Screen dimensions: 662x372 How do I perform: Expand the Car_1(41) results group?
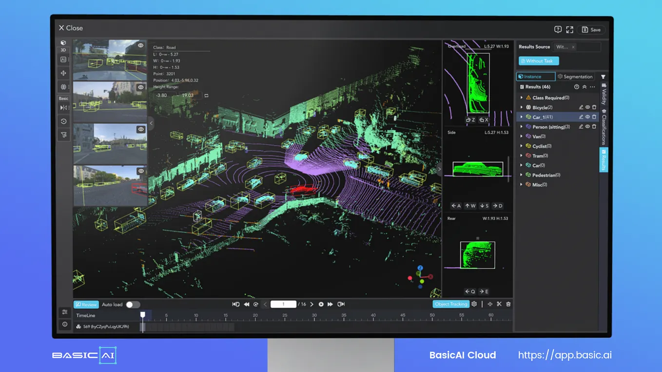[x=522, y=117]
